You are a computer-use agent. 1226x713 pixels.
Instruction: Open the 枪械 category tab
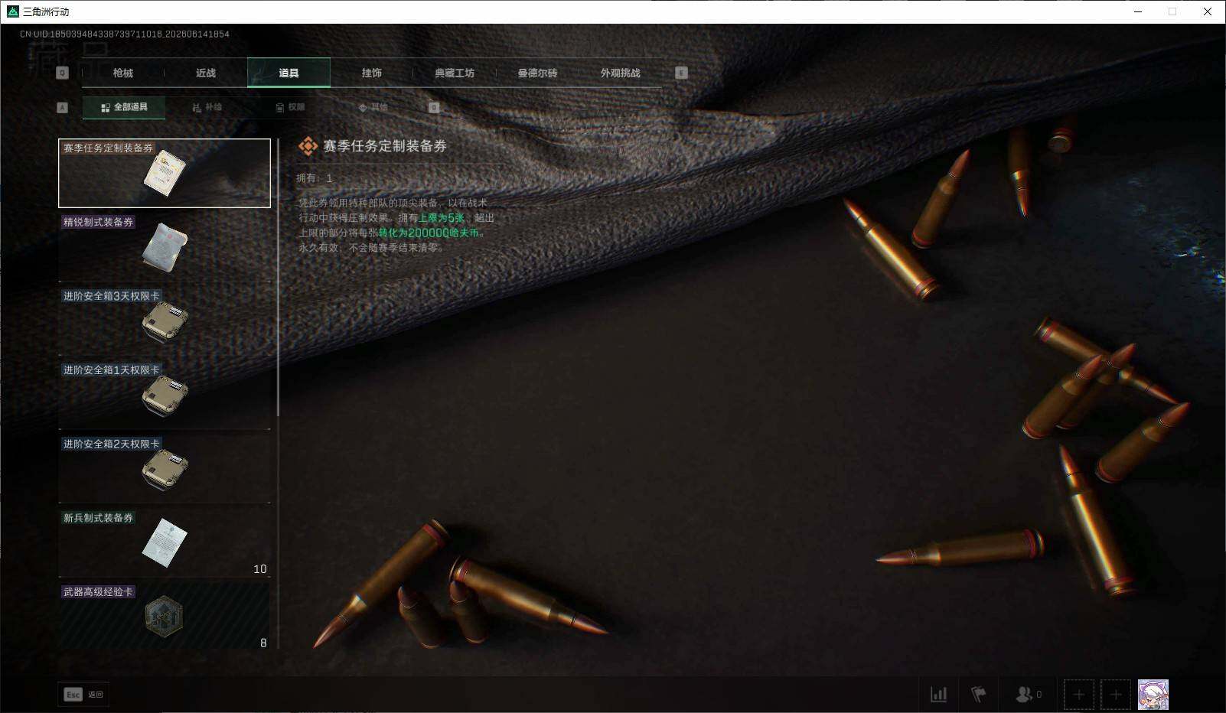tap(122, 73)
